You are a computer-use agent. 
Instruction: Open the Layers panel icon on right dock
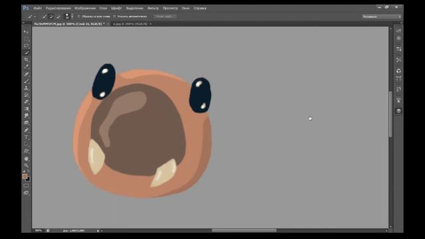(x=398, y=111)
